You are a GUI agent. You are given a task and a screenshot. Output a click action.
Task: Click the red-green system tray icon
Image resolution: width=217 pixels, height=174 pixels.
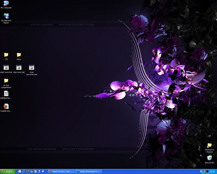tap(204, 171)
